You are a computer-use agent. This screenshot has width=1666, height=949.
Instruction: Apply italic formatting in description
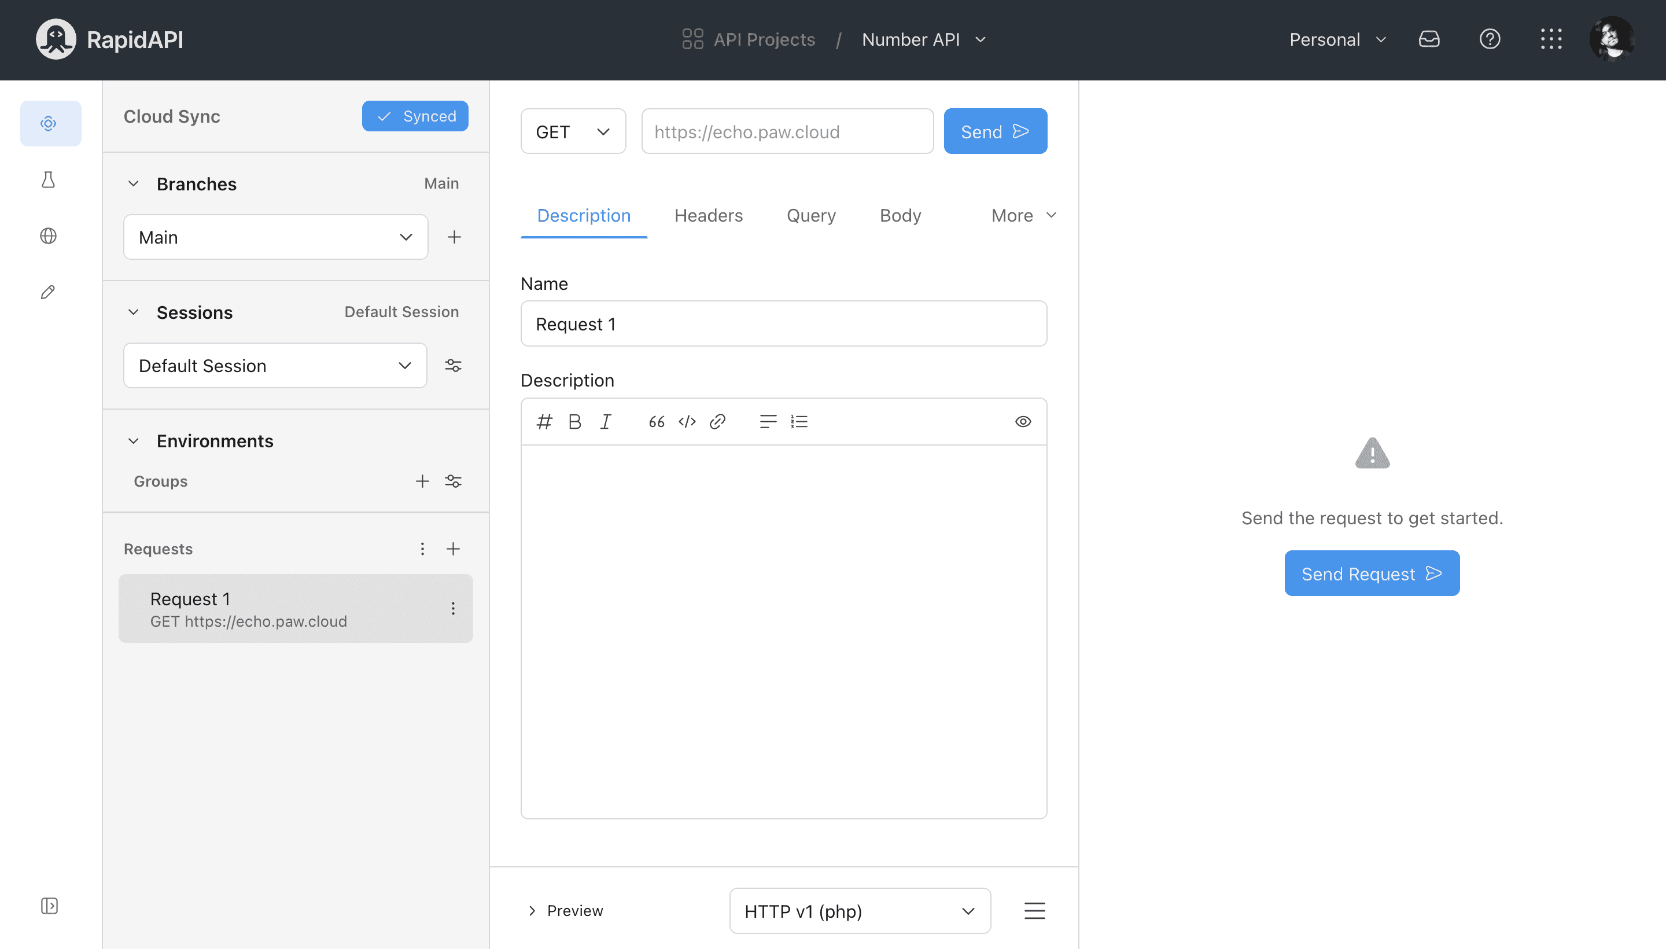point(605,422)
